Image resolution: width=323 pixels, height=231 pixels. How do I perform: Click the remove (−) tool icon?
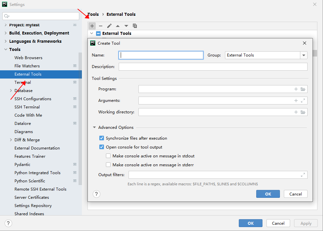[x=101, y=26]
